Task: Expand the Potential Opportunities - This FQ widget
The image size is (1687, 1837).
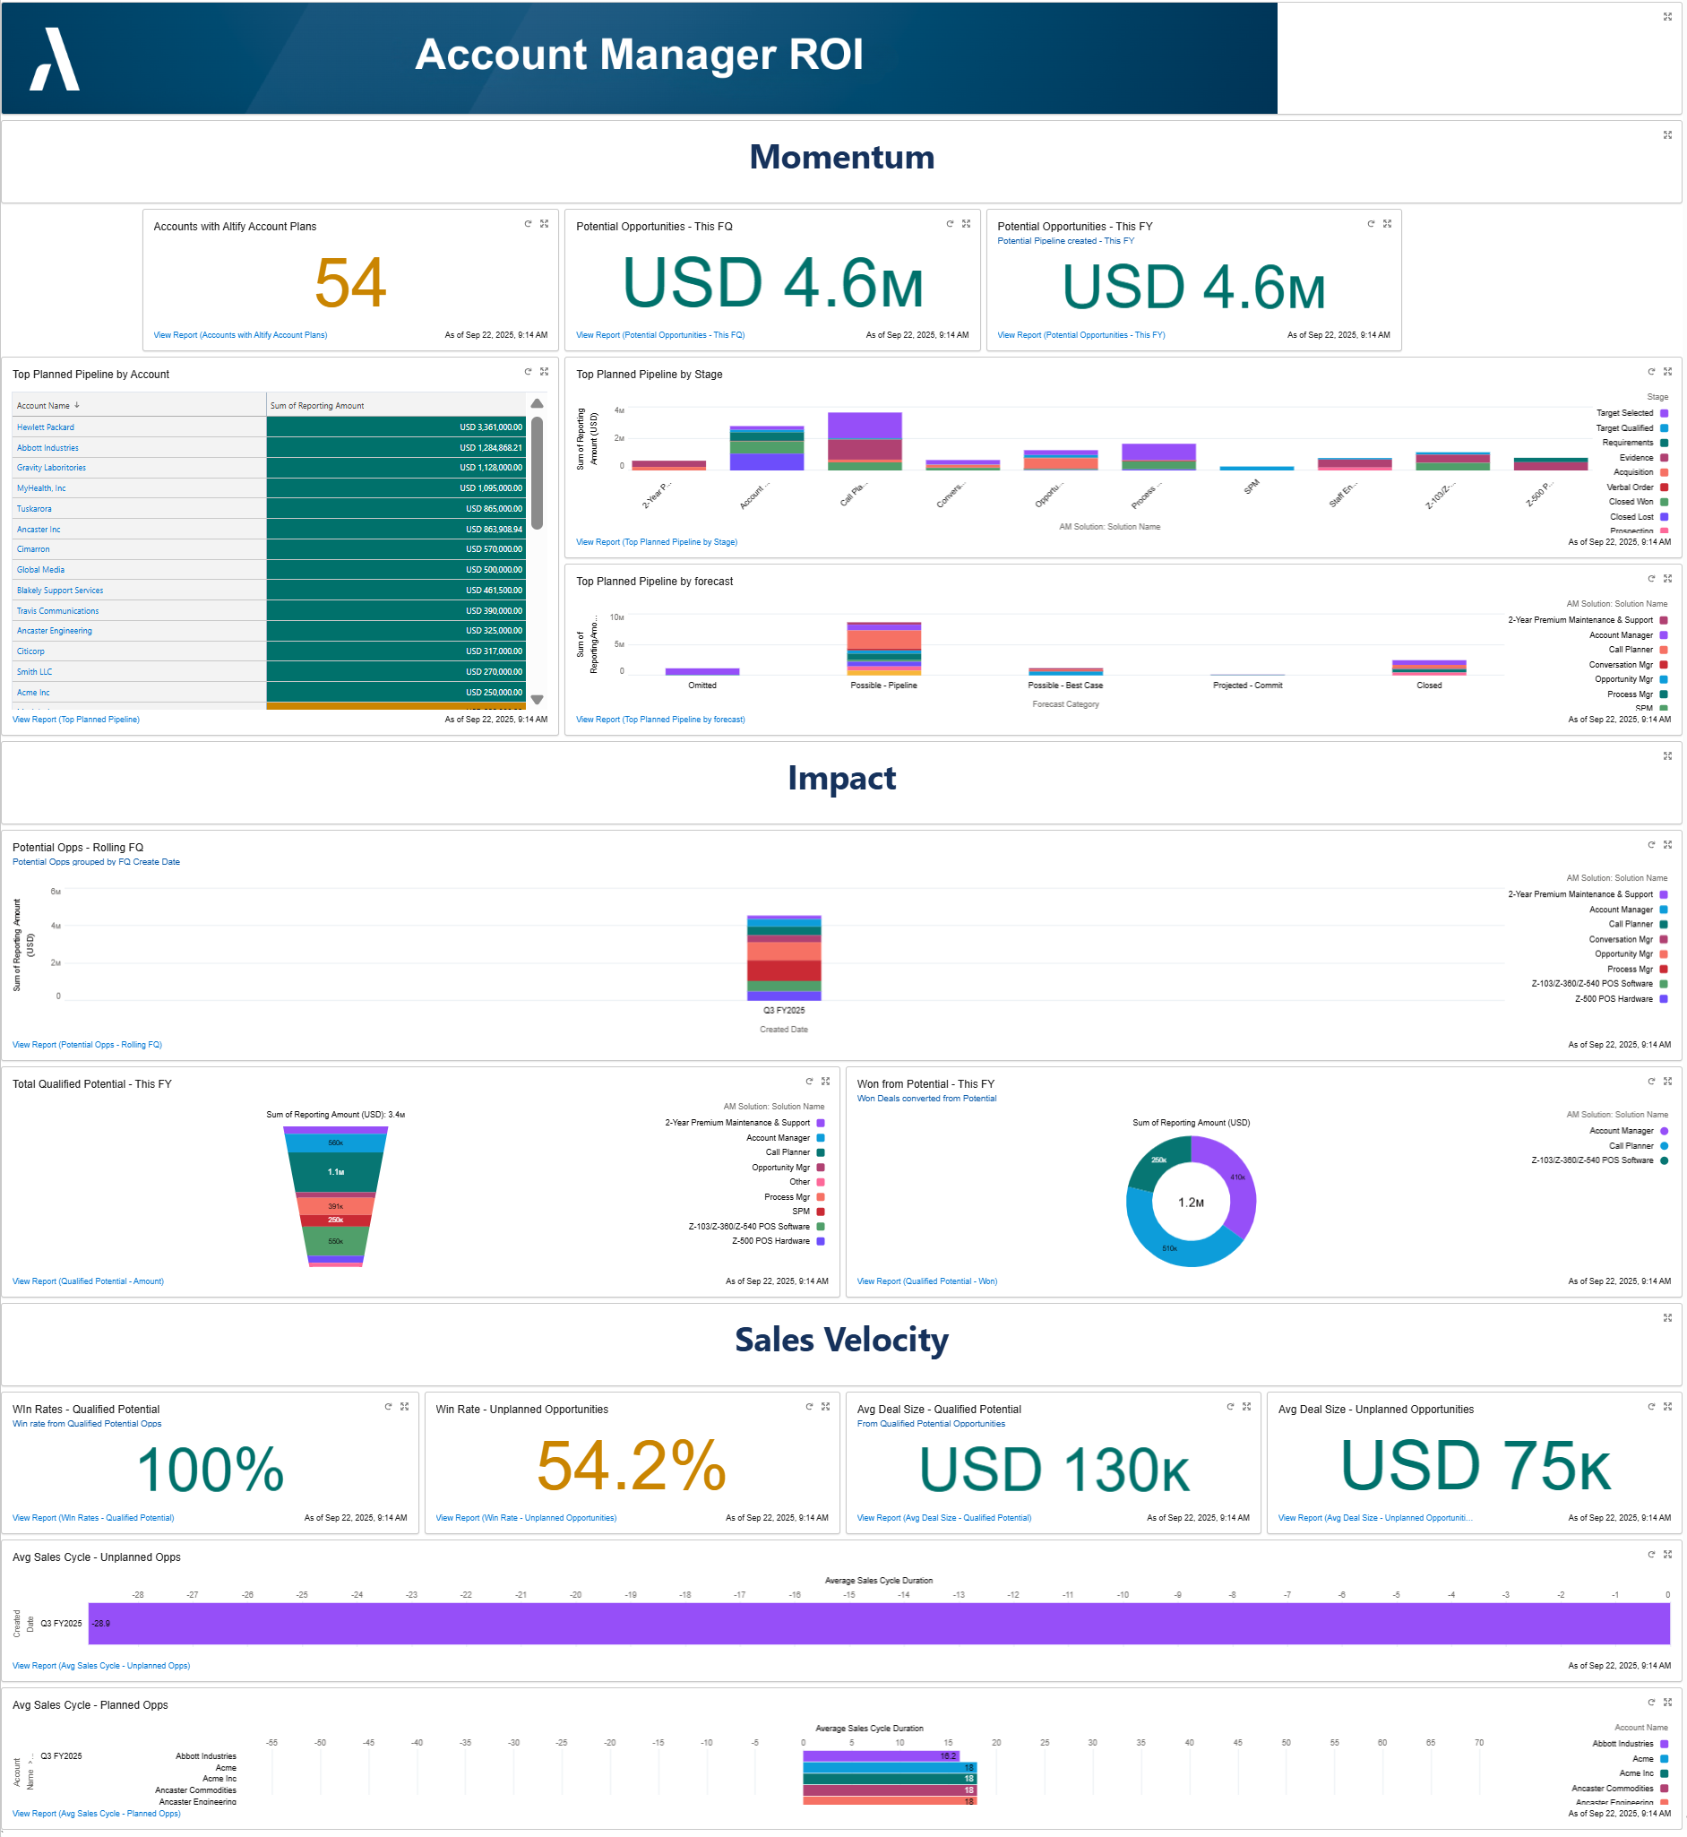Action: click(x=966, y=224)
